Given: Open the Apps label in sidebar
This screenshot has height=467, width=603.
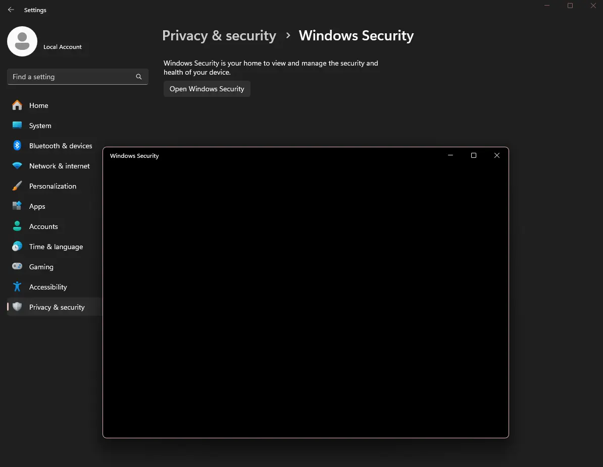Looking at the screenshot, I should (x=37, y=206).
